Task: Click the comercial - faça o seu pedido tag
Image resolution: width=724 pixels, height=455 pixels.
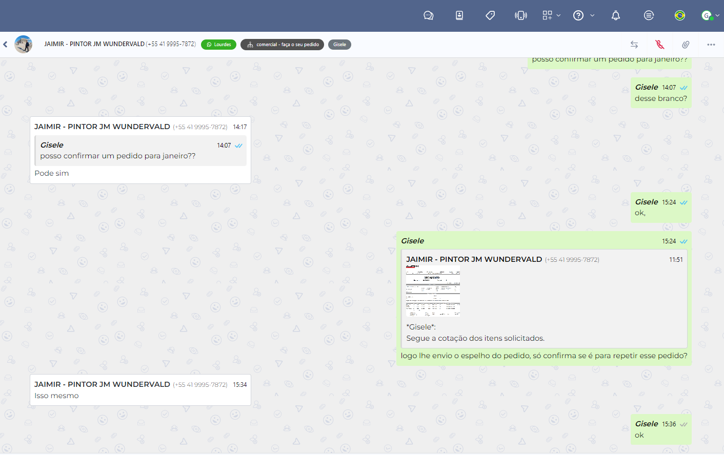Action: 282,45
